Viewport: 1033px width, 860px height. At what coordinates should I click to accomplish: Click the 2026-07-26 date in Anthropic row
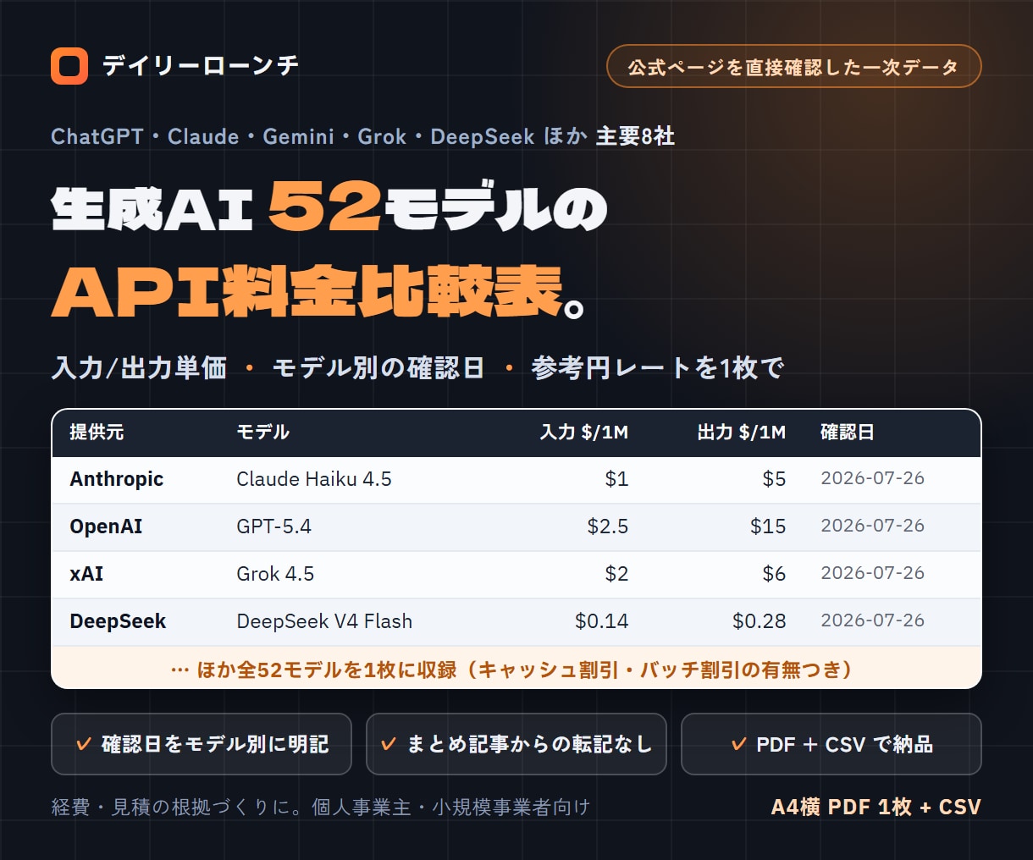pos(873,478)
